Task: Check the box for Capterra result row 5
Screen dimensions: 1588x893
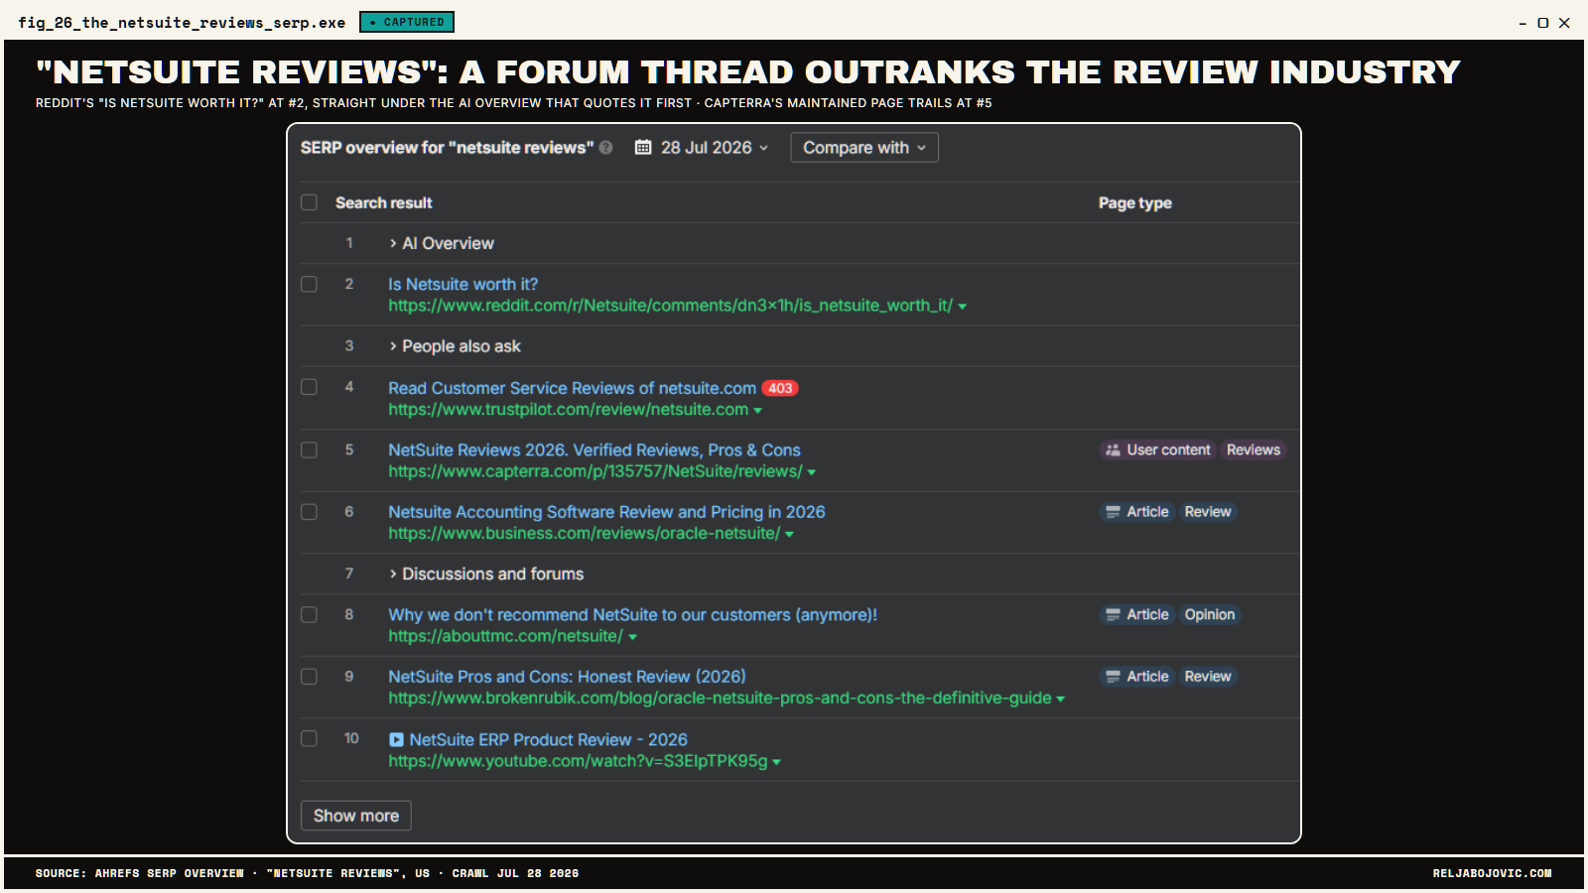Action: pos(310,450)
